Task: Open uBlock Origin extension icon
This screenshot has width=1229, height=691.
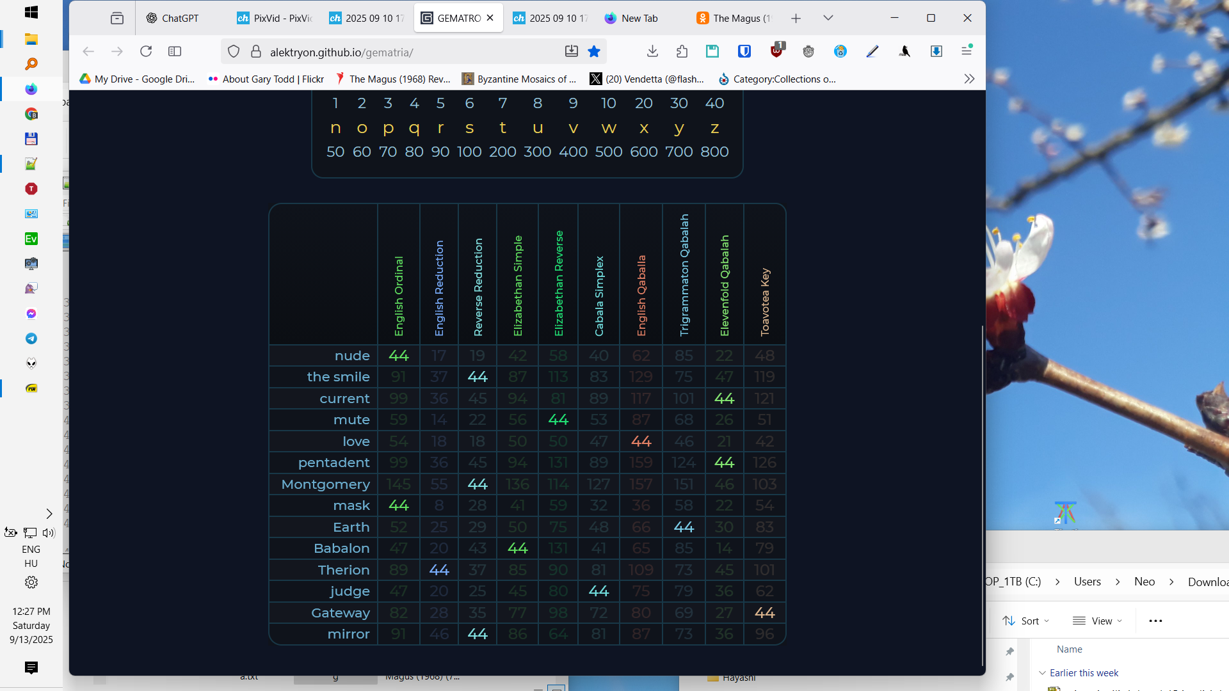Action: coord(777,51)
